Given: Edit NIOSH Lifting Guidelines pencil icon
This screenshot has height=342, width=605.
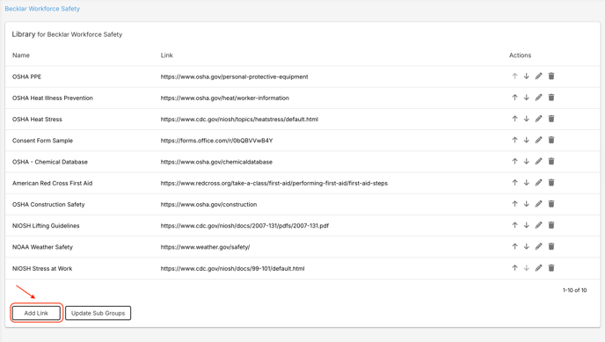Looking at the screenshot, I should click(539, 225).
